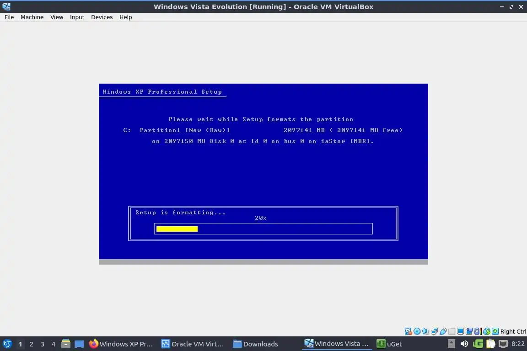Click the 'Partition1 [New (Raw)]' text
This screenshot has width=527, height=351.
185,130
